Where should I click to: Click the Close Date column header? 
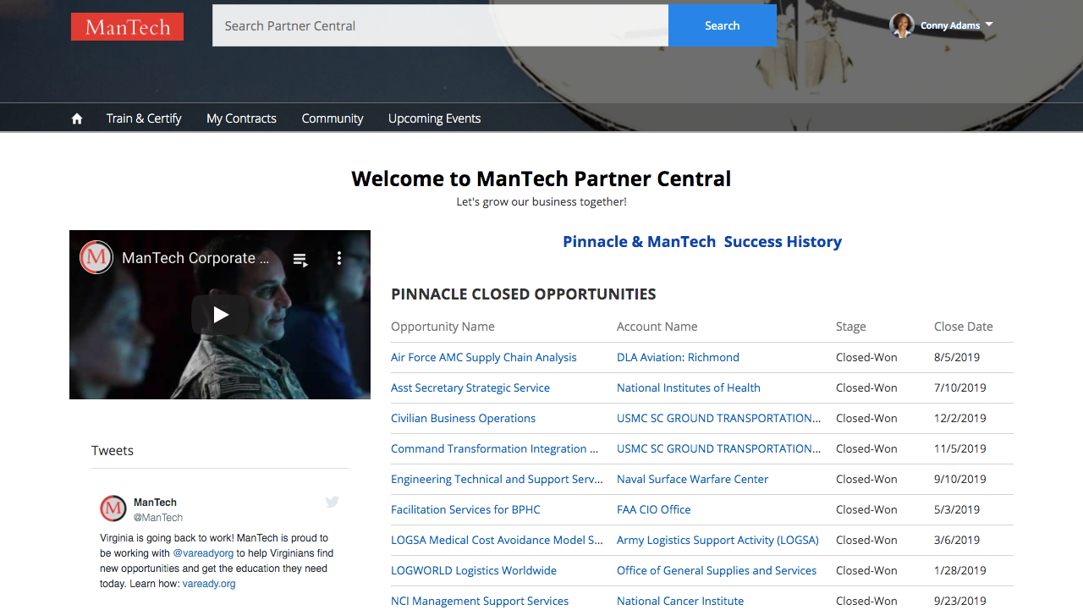964,327
